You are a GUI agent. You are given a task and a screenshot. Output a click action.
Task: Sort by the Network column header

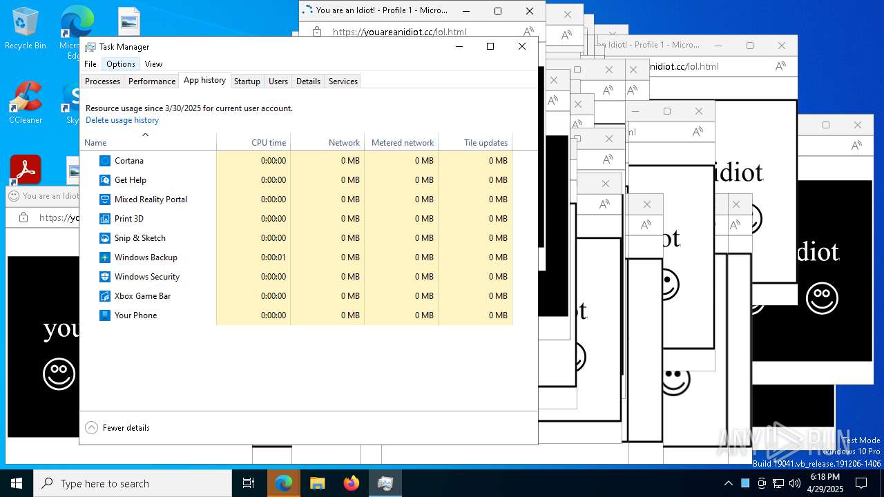pyautogui.click(x=327, y=142)
